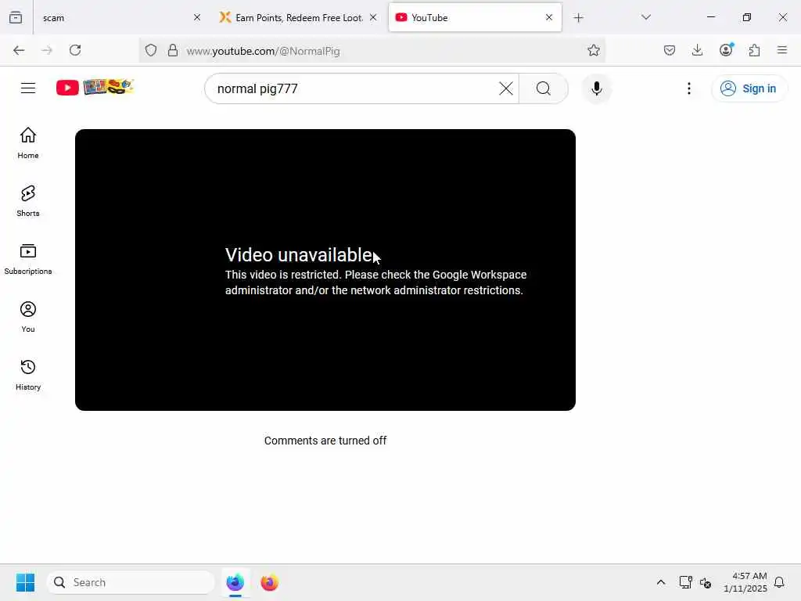
Task: Run search with the magnifier button
Action: 544,88
